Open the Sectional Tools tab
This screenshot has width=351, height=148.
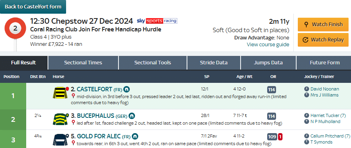point(152,63)
